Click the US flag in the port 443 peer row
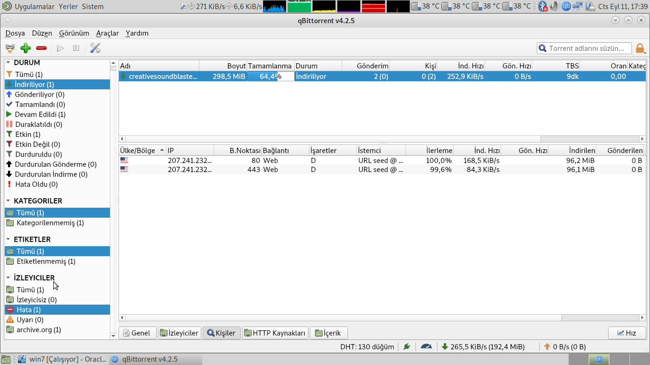 click(x=124, y=170)
